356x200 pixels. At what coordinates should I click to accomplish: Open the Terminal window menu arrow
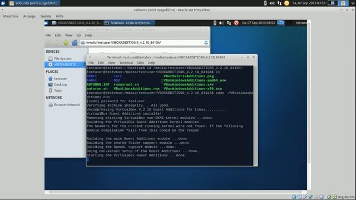tap(90, 57)
